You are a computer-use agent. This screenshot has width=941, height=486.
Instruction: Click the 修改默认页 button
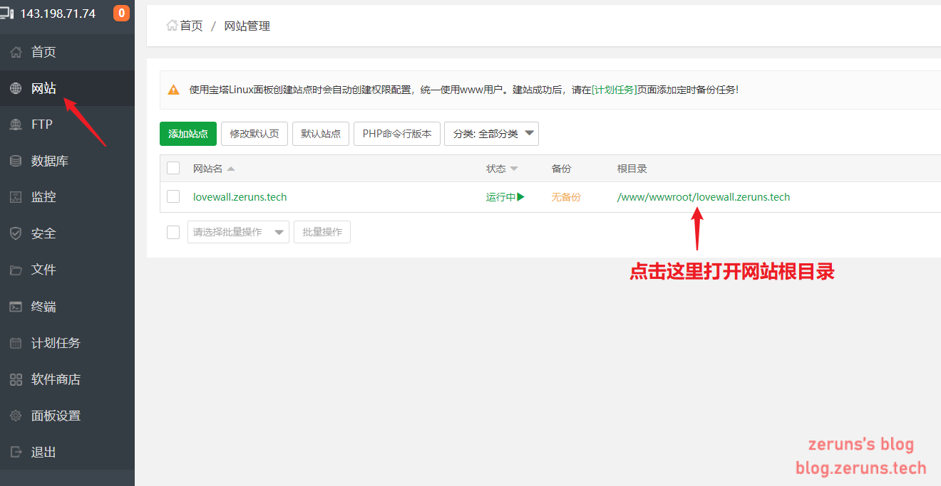(254, 134)
